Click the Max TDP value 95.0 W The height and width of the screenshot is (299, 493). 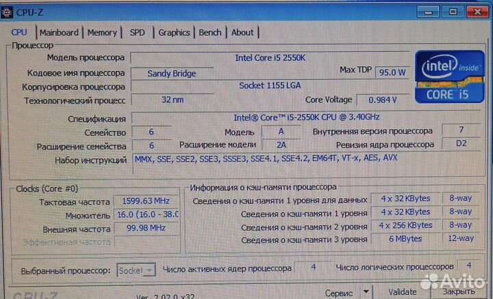pyautogui.click(x=392, y=72)
